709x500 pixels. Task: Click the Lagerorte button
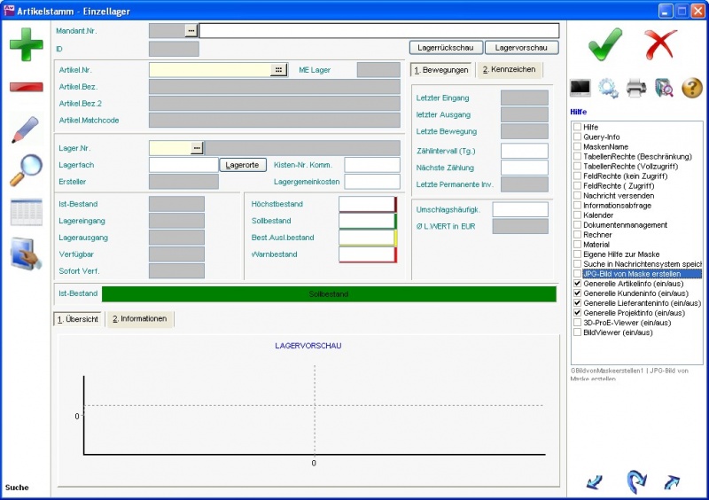[243, 165]
